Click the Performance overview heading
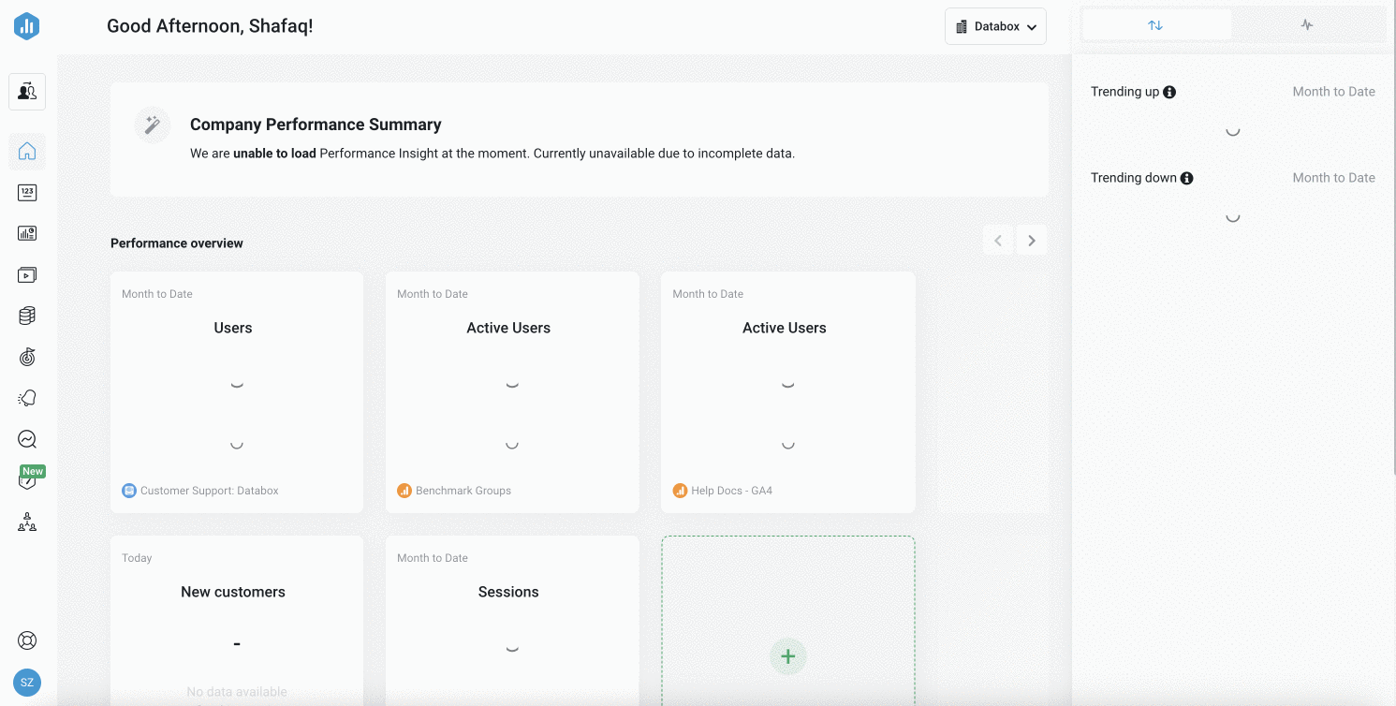The image size is (1396, 706). [177, 243]
